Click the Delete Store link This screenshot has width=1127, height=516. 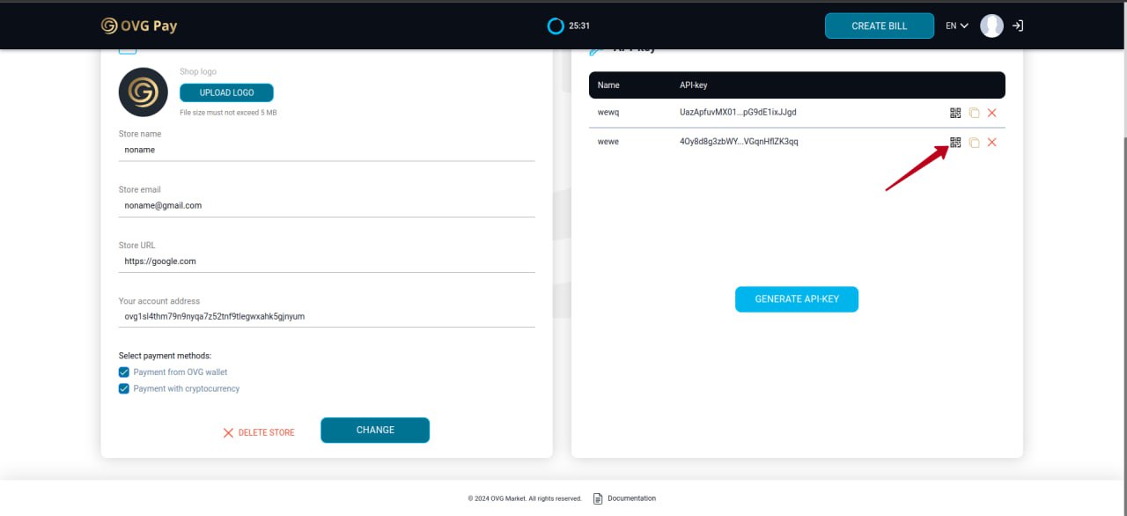pyautogui.click(x=259, y=432)
